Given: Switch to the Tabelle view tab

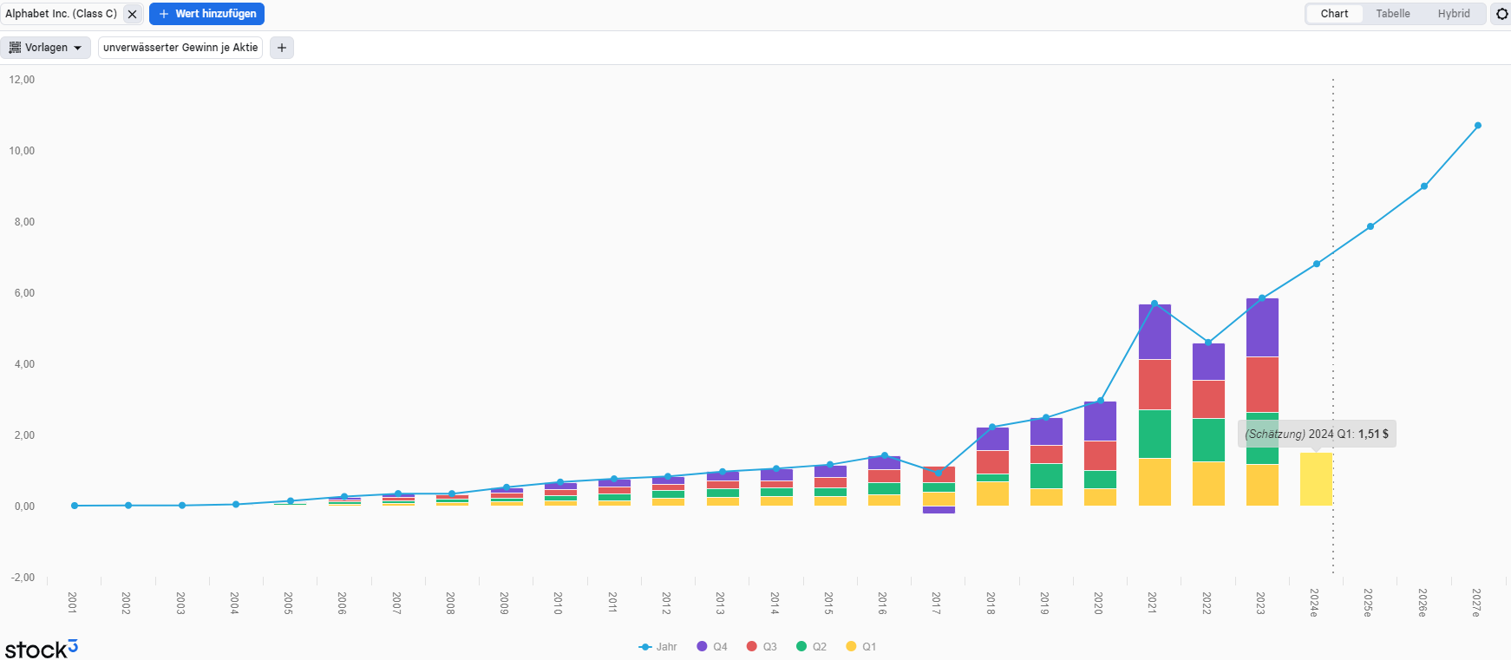Looking at the screenshot, I should point(1392,14).
